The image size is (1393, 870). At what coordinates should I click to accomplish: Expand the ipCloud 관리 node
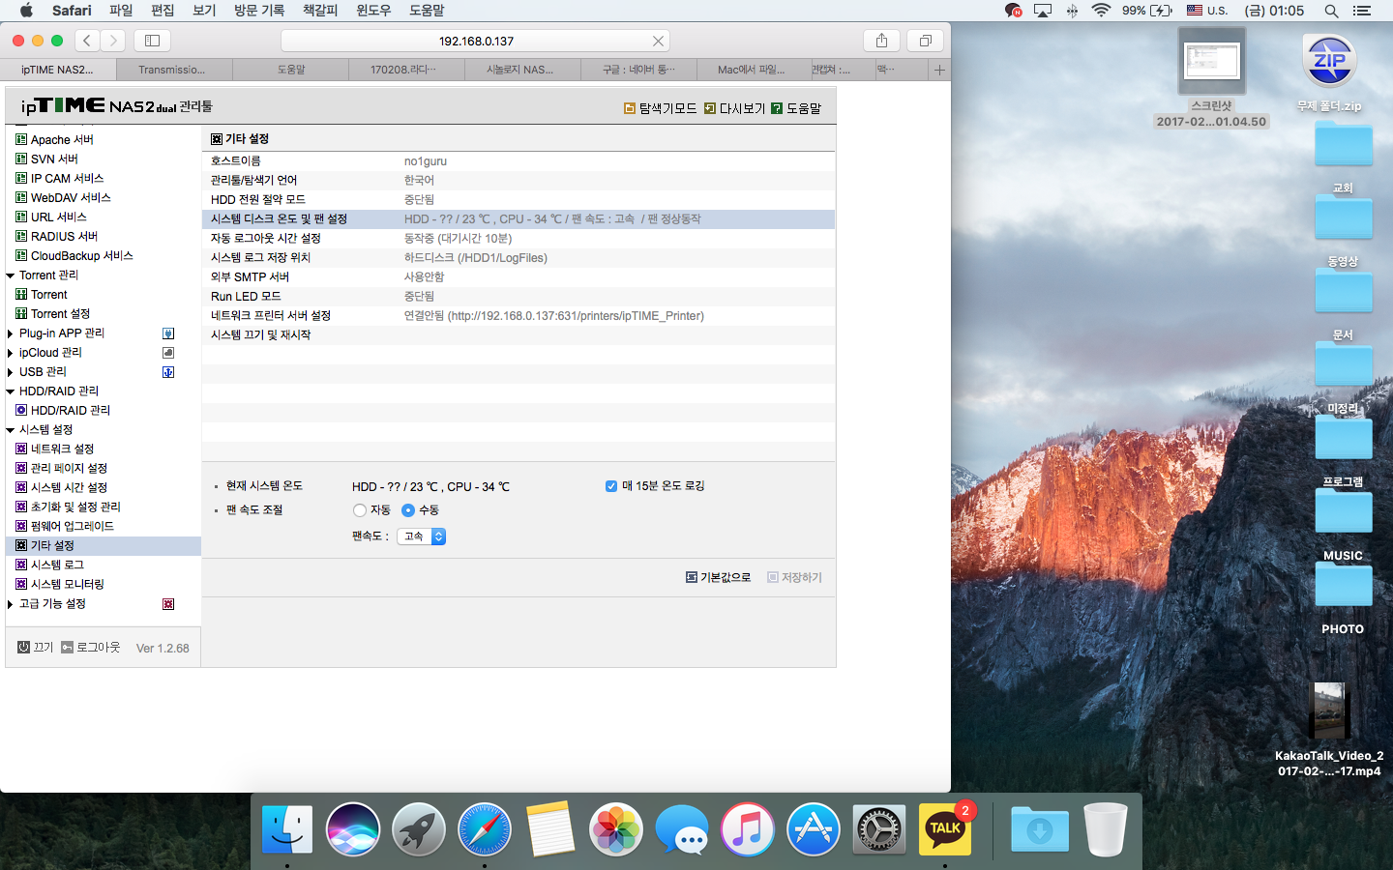point(11,353)
